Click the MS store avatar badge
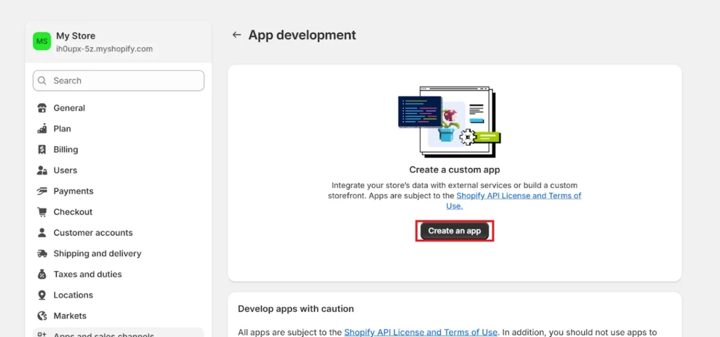 (42, 42)
